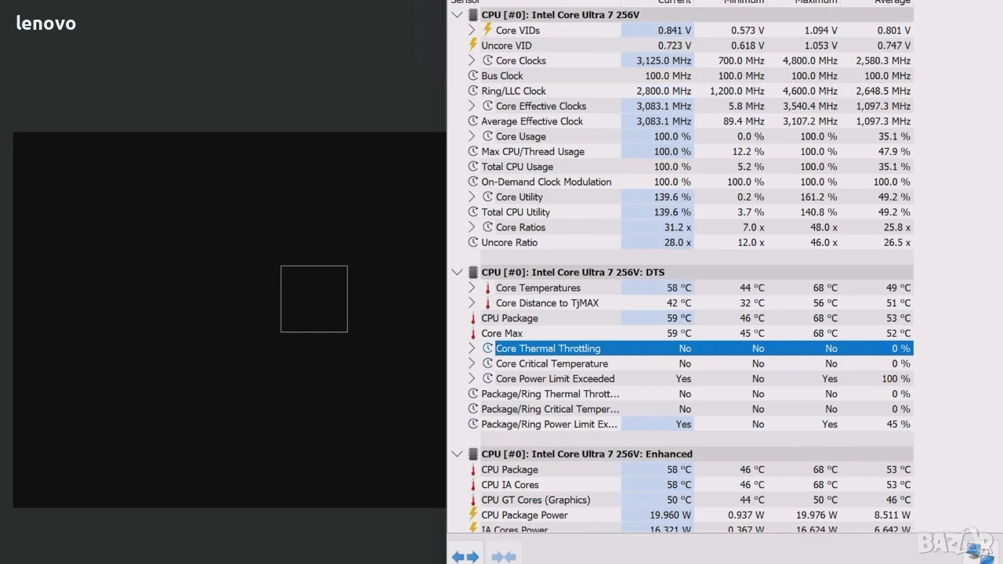Click the '31.2 x' current Core Ratios value

(677, 227)
